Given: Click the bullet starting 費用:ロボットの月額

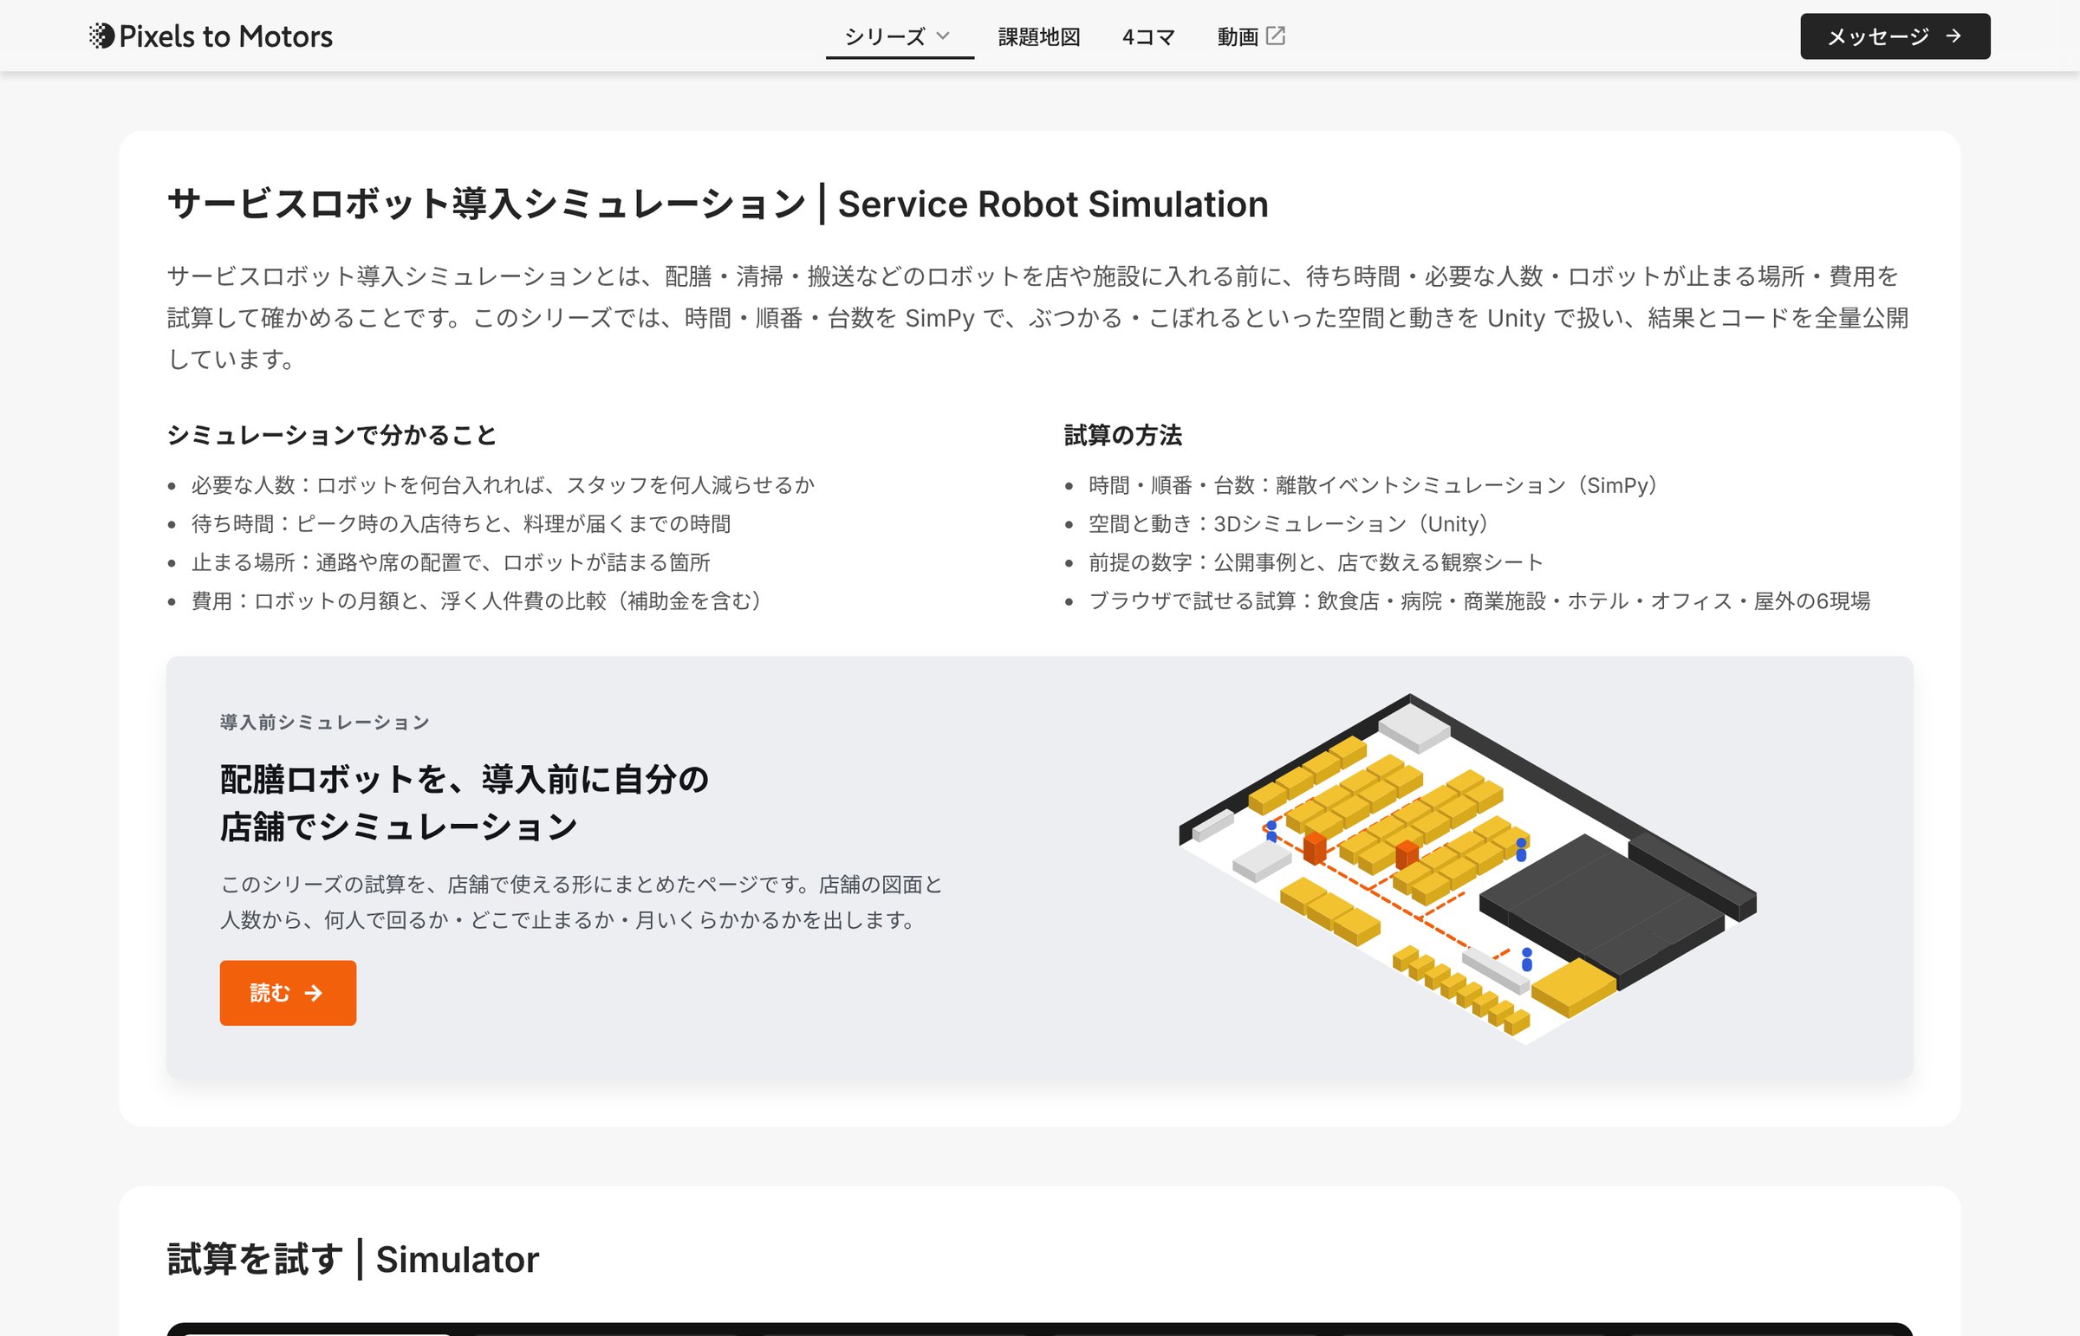Looking at the screenshot, I should click(x=477, y=601).
